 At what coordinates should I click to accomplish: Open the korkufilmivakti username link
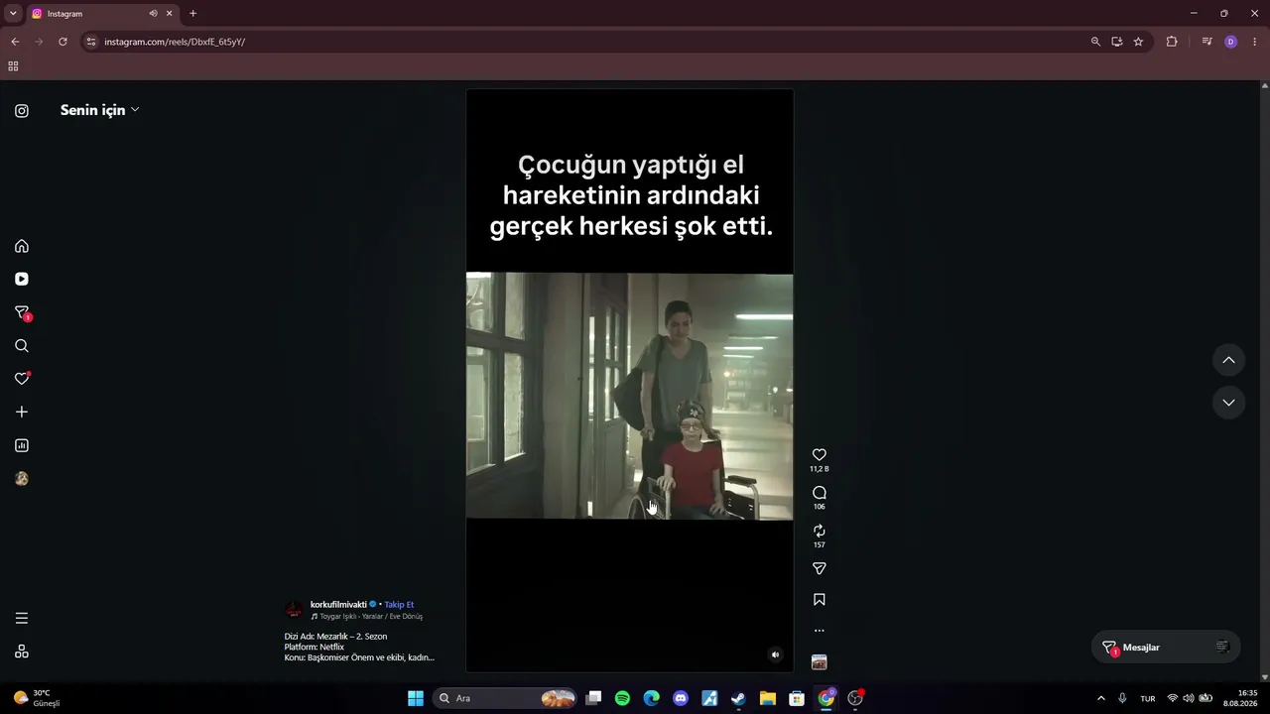(x=338, y=605)
